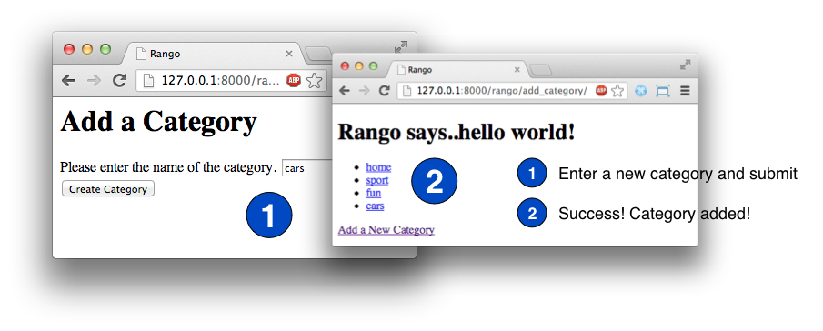Open the cars category link
The height and width of the screenshot is (331, 823).
point(375,206)
